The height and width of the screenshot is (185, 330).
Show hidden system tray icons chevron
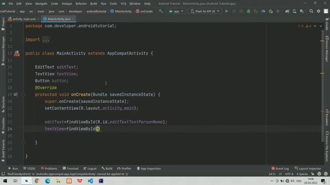point(272,181)
